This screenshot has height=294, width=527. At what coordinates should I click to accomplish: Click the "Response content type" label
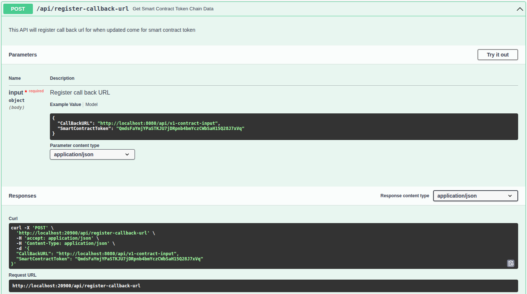(405, 196)
